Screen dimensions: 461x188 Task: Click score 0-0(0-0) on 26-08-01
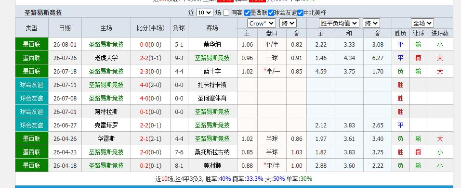(x=150, y=45)
